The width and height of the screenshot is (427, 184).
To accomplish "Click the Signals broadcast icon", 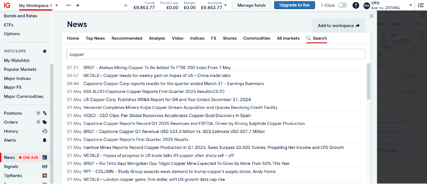I will tap(45, 166).
